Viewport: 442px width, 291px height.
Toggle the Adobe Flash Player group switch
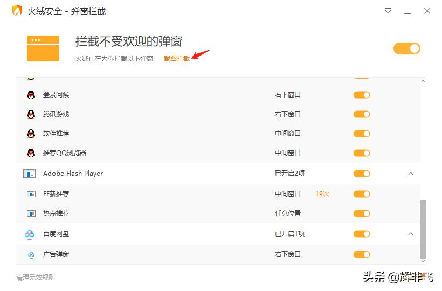click(362, 174)
